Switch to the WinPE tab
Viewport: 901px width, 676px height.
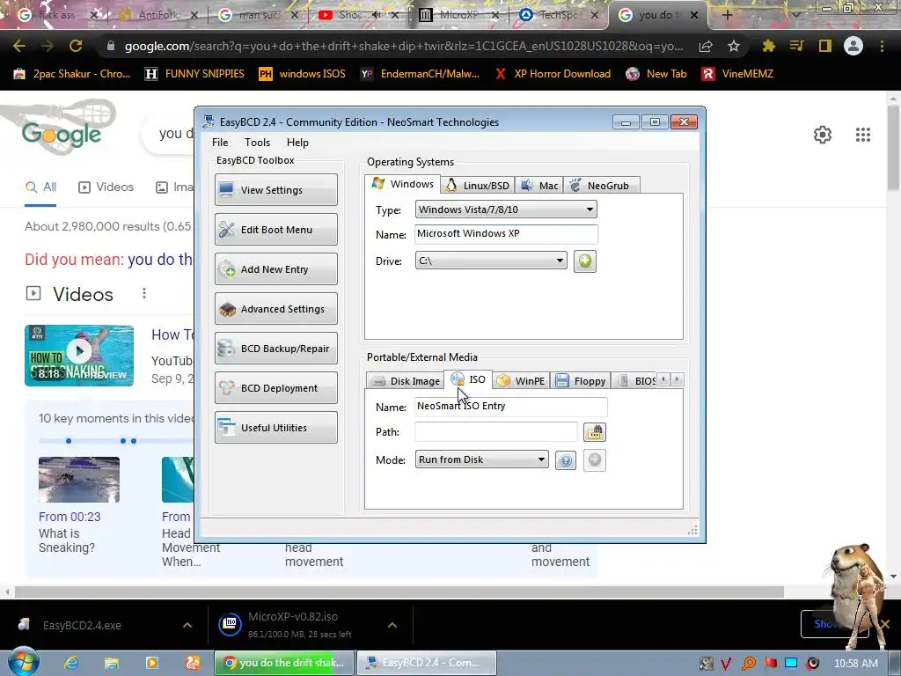[521, 380]
